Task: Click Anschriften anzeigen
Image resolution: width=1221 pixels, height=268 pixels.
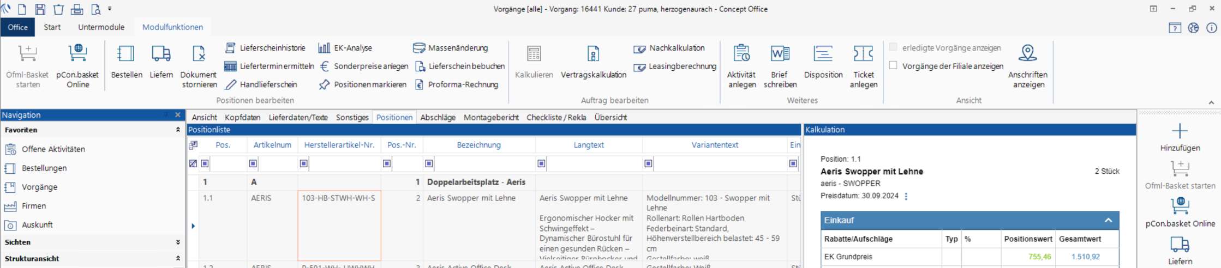Action: tap(1028, 65)
